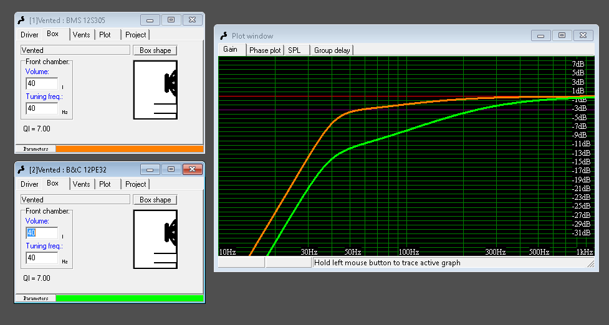Maximize the Plot window
The width and height of the screenshot is (609, 325).
pyautogui.click(x=562, y=35)
